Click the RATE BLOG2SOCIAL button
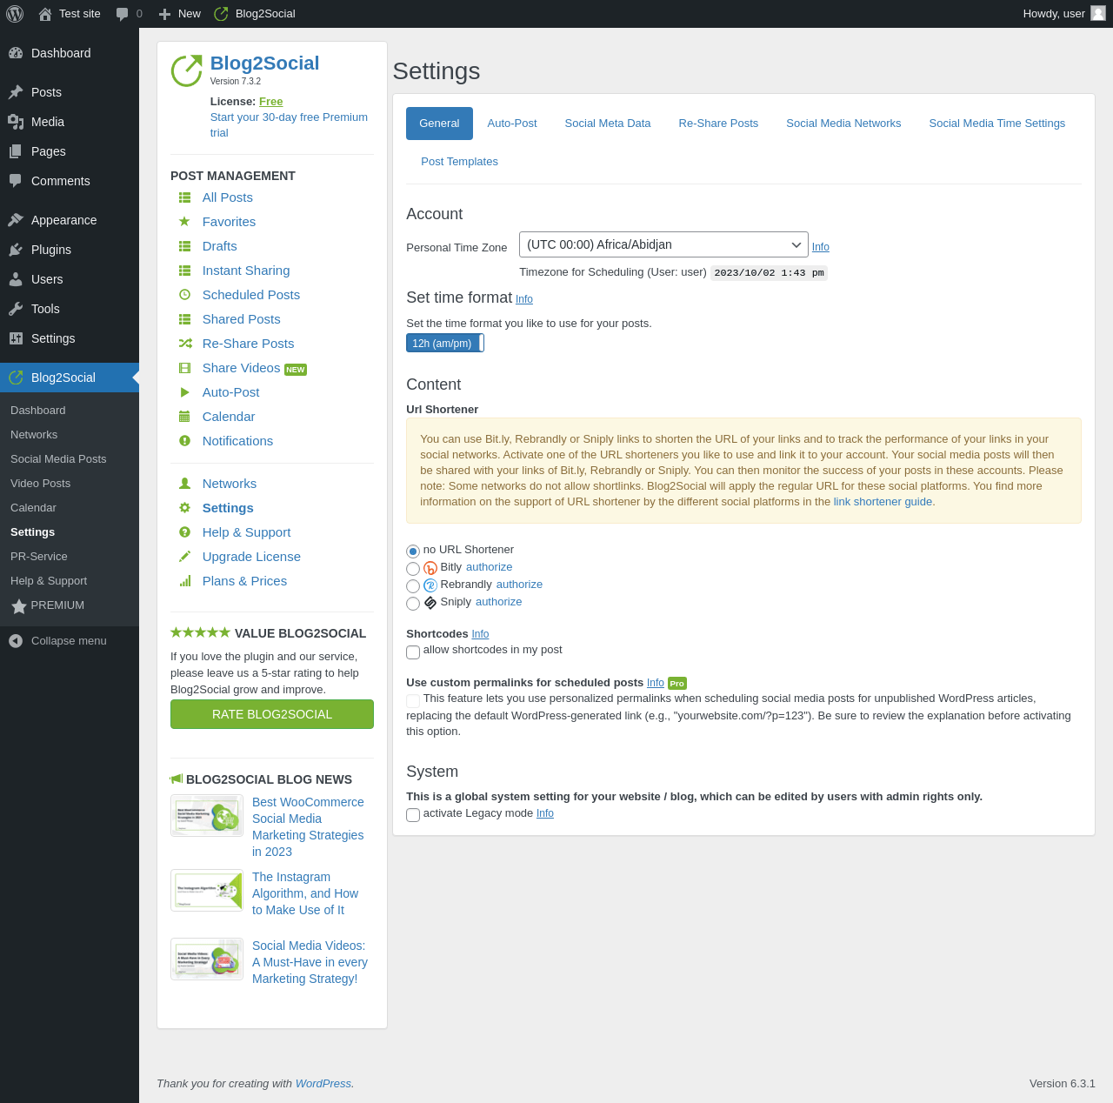 (272, 714)
